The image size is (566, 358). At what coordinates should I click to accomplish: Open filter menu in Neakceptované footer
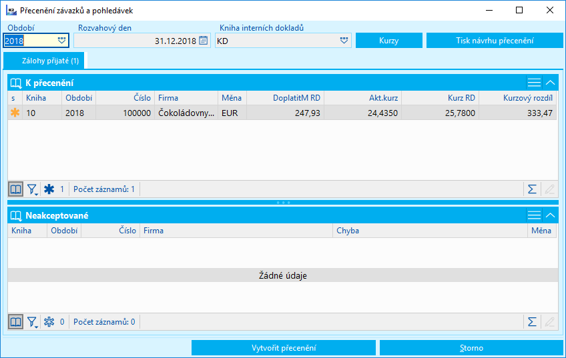tap(33, 322)
